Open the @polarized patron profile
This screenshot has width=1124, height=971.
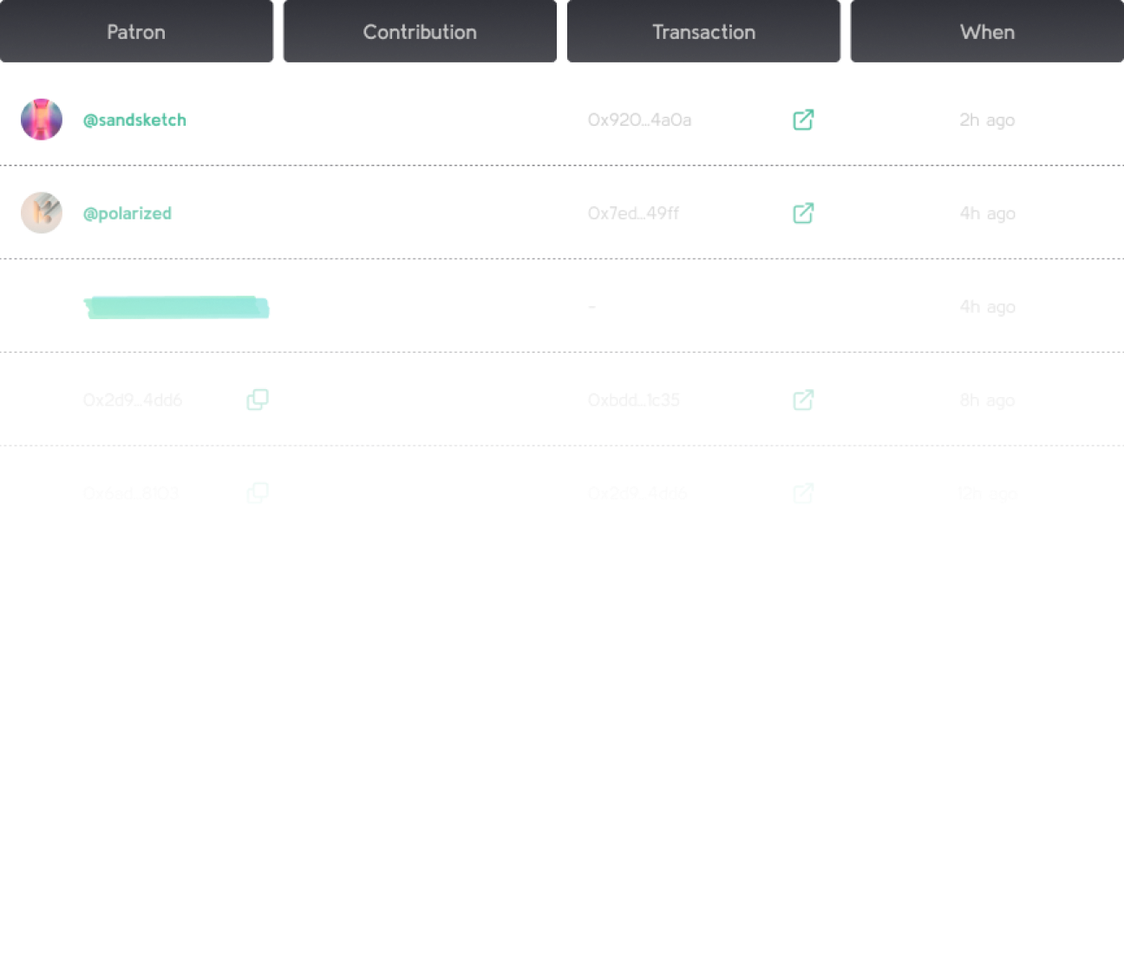[x=127, y=213]
